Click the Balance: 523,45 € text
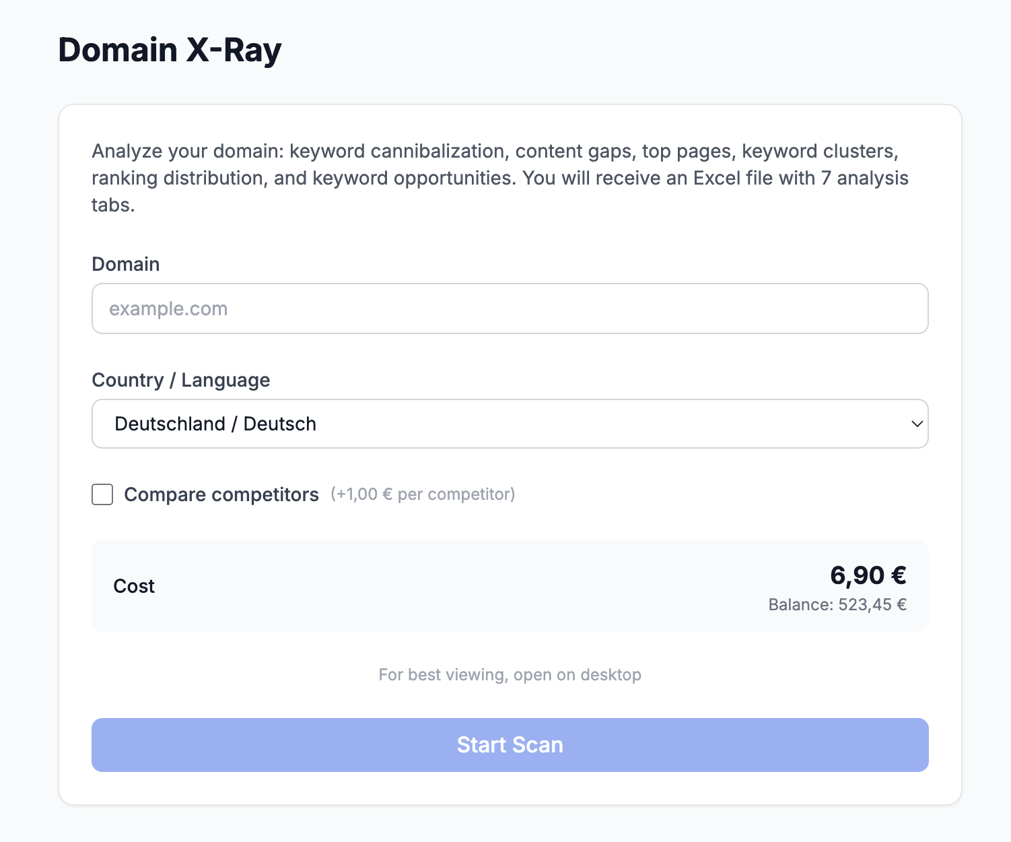Image resolution: width=1011 pixels, height=842 pixels. (837, 605)
